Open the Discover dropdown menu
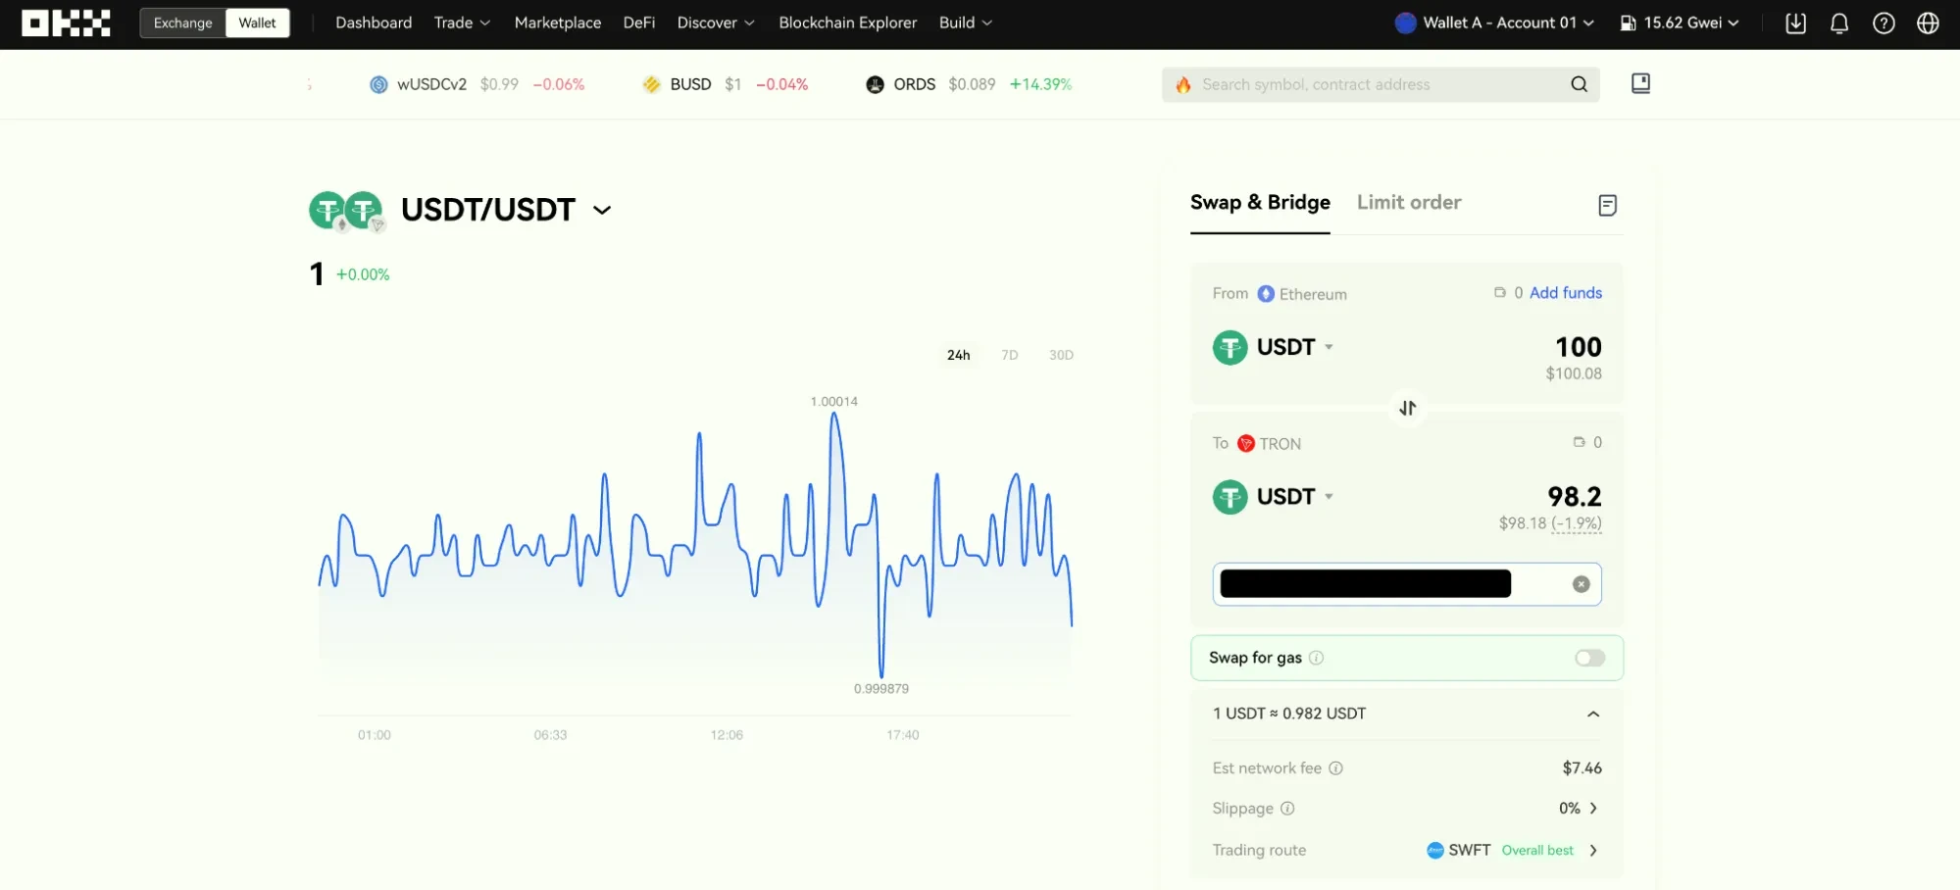Screen dimensions: 1960x890 pyautogui.click(x=716, y=23)
